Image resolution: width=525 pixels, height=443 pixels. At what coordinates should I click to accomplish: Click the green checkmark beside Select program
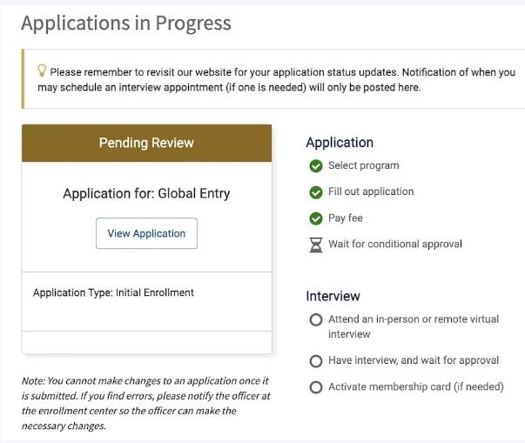316,166
